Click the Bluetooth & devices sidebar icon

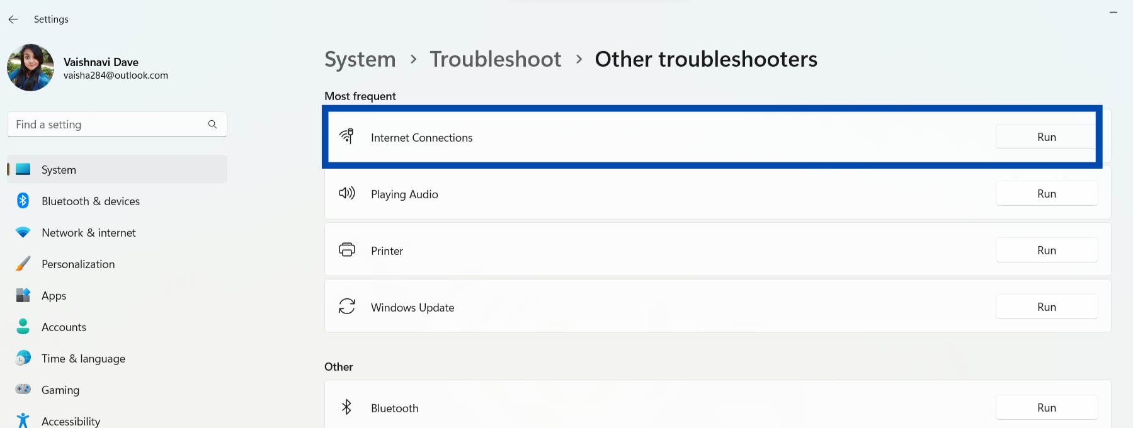23,201
